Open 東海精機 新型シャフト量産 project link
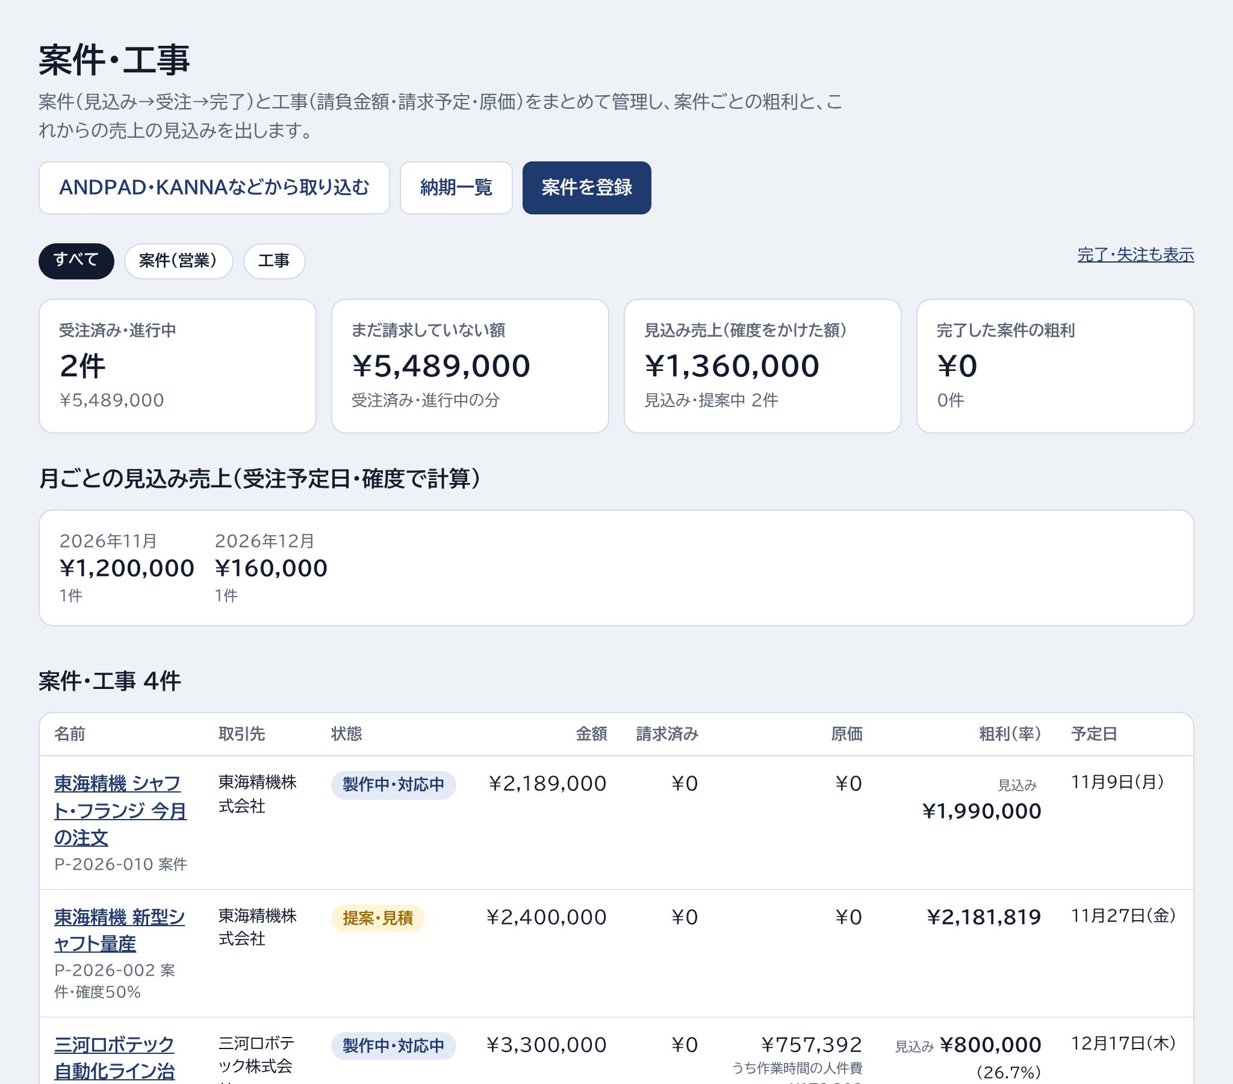 tap(119, 930)
